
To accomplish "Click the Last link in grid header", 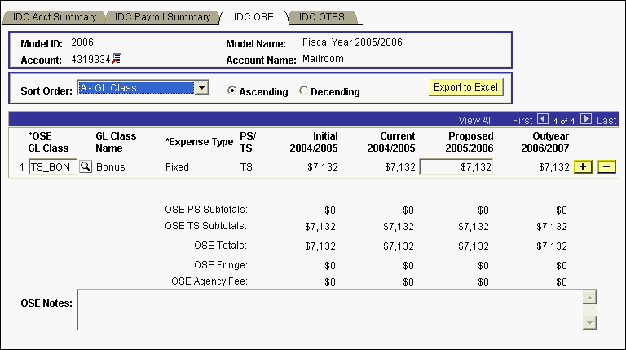I will click(606, 120).
